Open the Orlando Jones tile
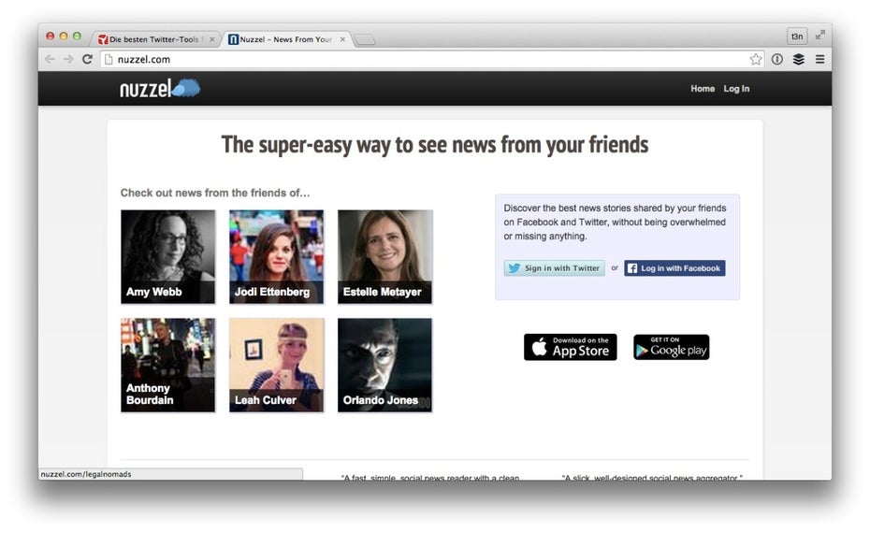This screenshot has width=870, height=533. point(384,365)
